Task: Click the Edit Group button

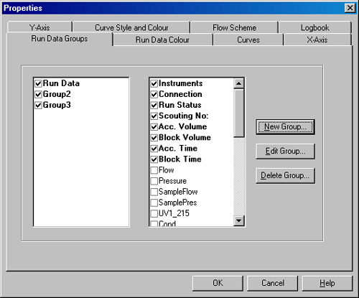Action: pyautogui.click(x=285, y=152)
